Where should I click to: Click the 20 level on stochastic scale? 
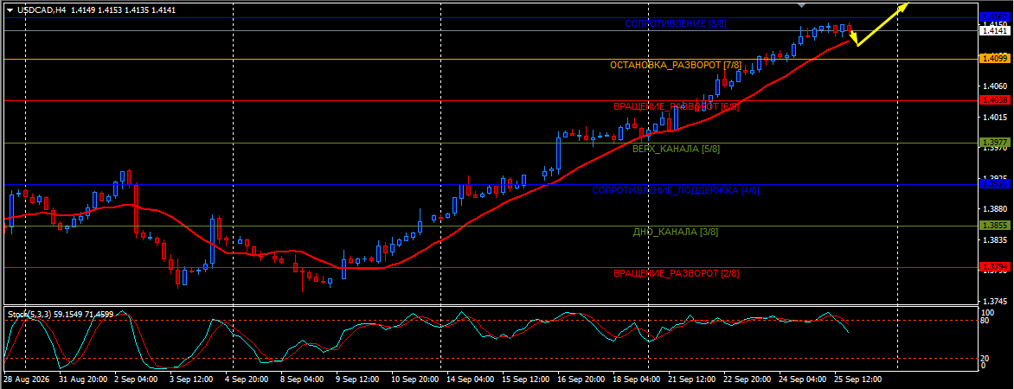(985, 357)
